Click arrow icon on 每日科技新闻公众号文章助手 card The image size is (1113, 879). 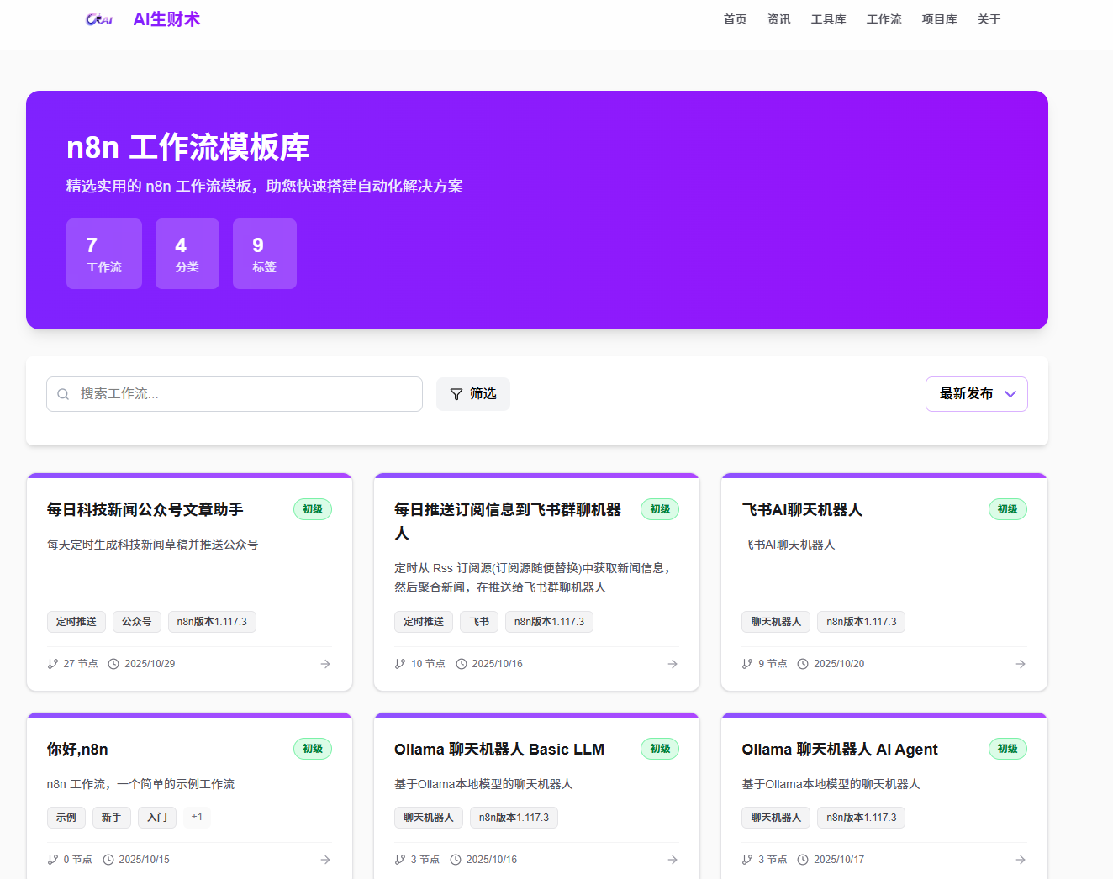pyautogui.click(x=325, y=664)
